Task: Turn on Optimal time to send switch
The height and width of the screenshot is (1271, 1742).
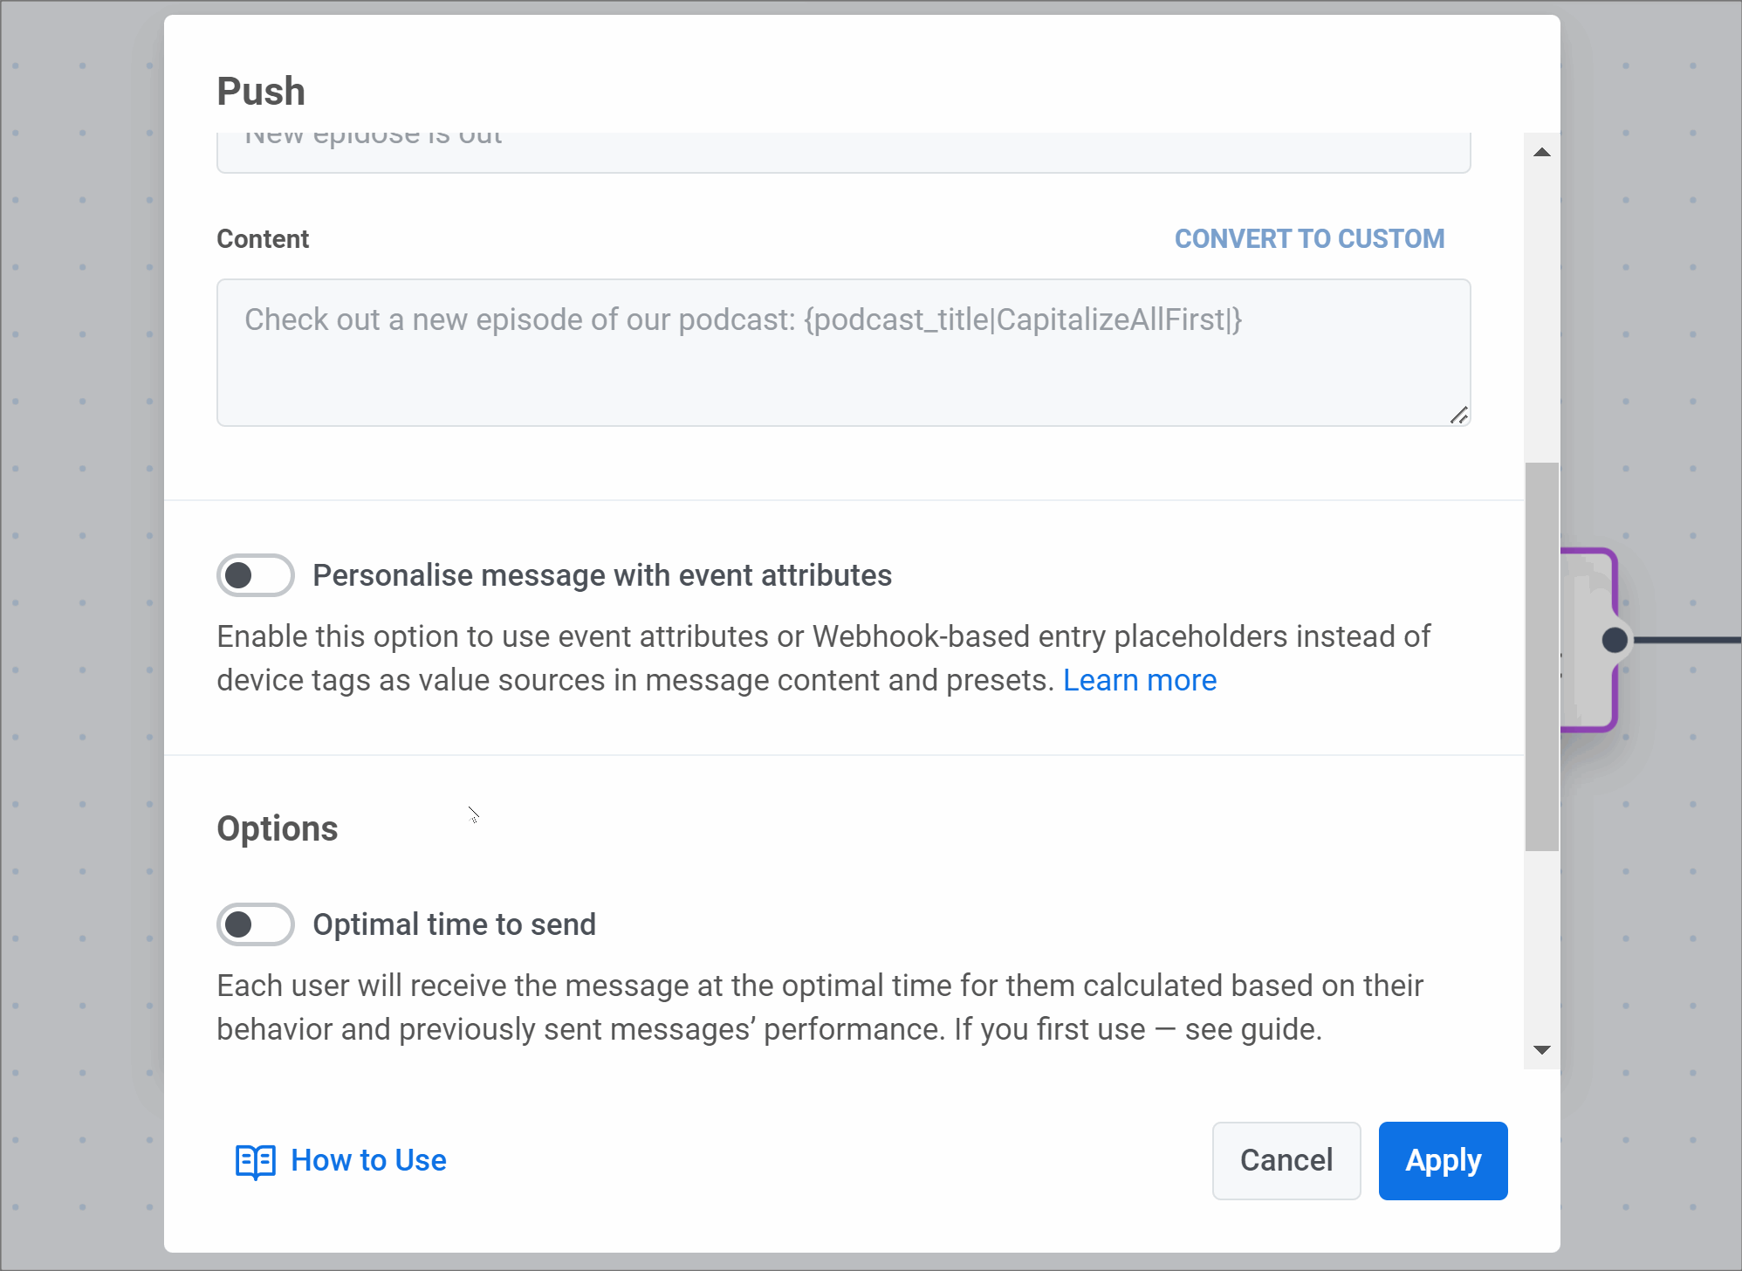Action: (x=255, y=924)
